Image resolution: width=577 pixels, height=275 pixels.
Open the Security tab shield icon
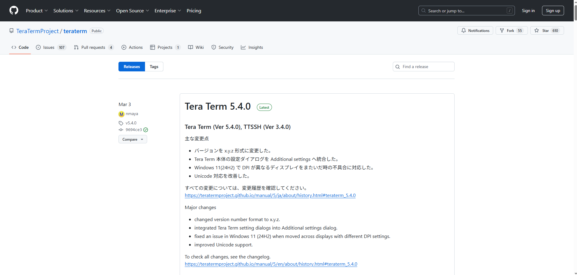214,47
